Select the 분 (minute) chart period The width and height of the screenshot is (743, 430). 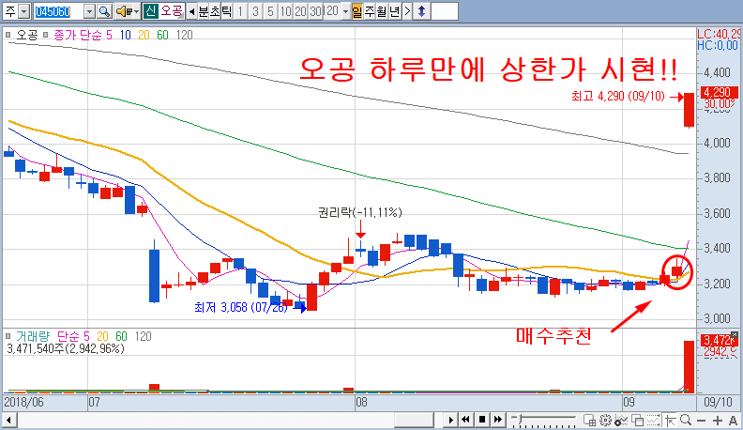(203, 11)
